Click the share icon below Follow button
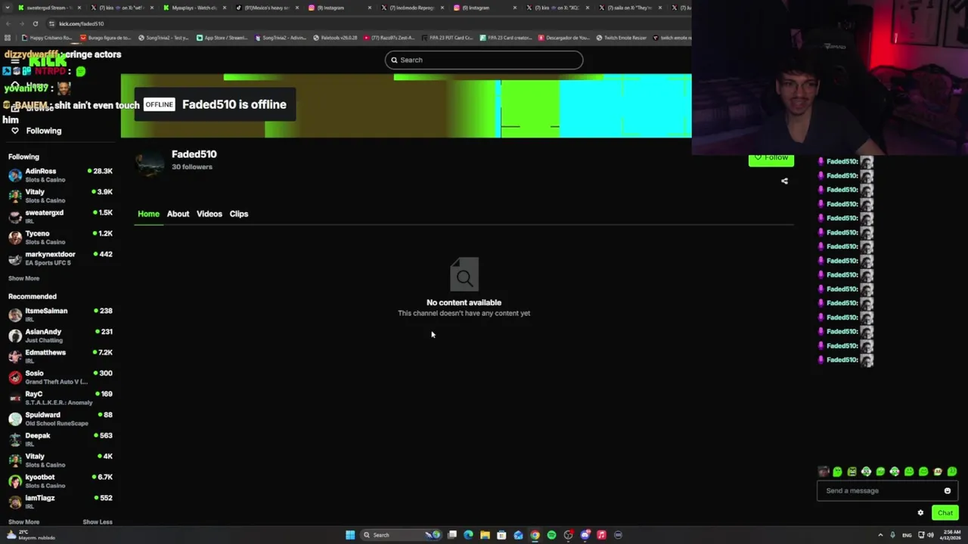Image resolution: width=968 pixels, height=544 pixels. click(x=784, y=181)
